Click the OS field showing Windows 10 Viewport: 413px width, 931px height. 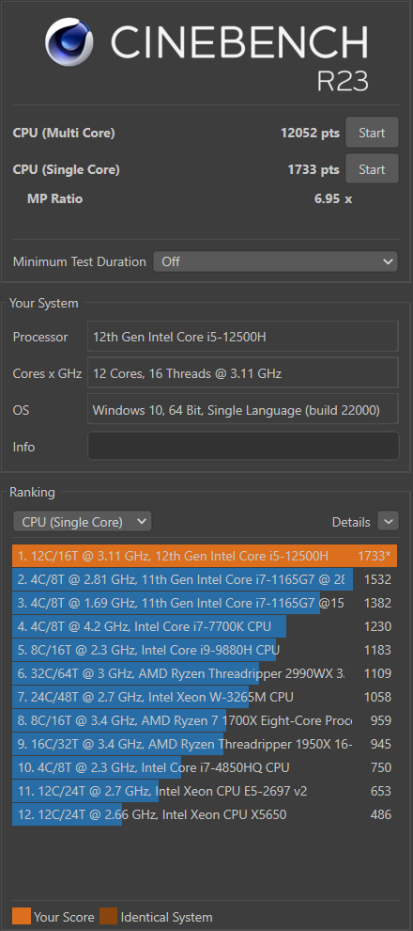pos(243,410)
